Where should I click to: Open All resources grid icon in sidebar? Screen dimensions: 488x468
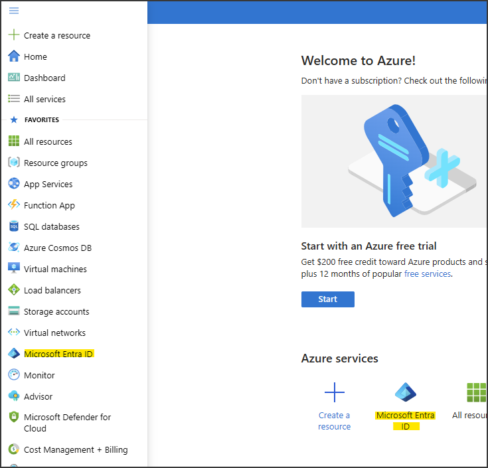click(x=13, y=141)
